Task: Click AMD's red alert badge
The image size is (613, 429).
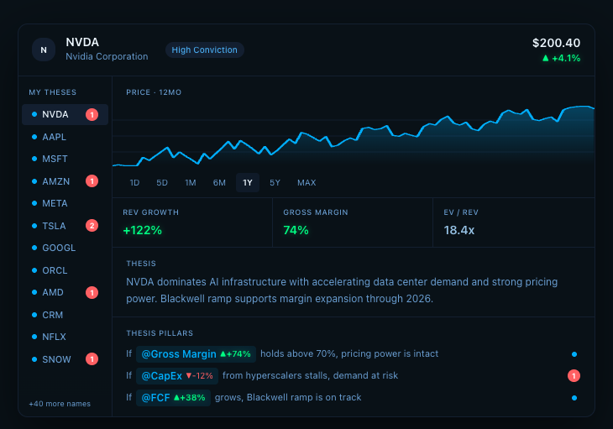Action: point(92,293)
